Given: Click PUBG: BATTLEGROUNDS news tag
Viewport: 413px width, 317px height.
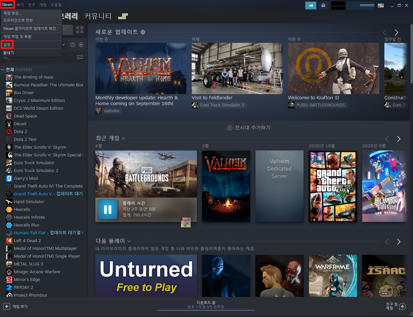Looking at the screenshot, I should [318, 105].
